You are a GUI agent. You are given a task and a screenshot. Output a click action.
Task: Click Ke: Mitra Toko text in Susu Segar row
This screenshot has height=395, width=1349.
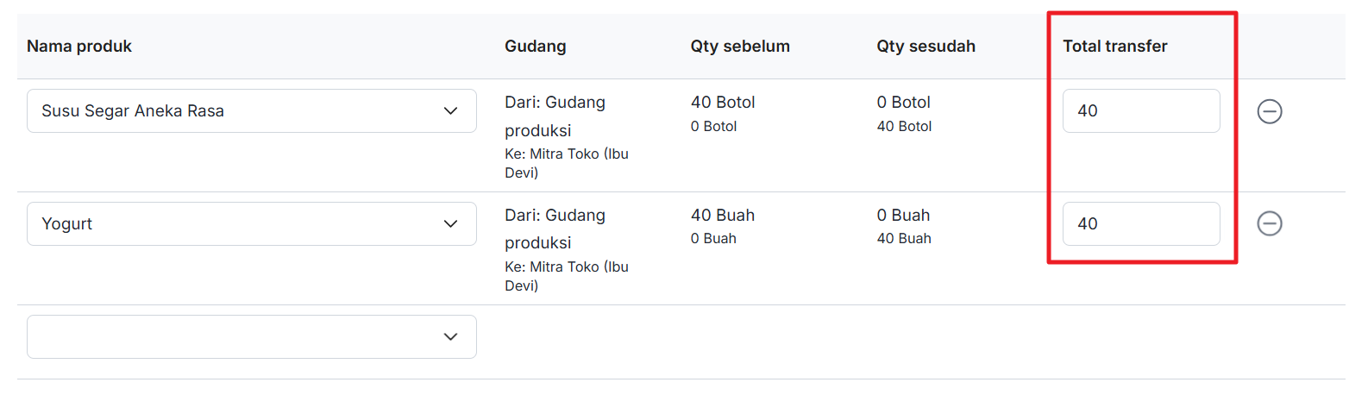click(565, 163)
